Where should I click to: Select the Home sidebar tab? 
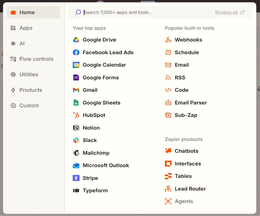33,12
